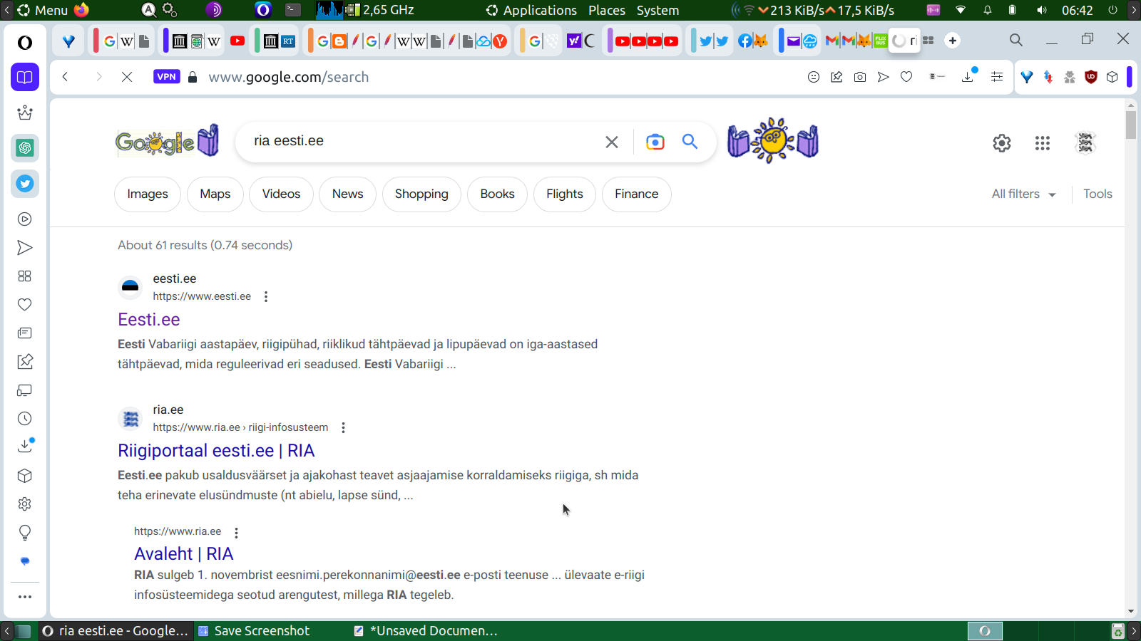The height and width of the screenshot is (641, 1141).
Task: Open Google quick settings gear
Action: pos(1002,143)
